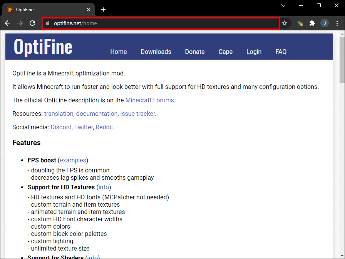Image resolution: width=345 pixels, height=259 pixels.
Task: Click the scrollbar down arrow
Action: [x=342, y=256]
